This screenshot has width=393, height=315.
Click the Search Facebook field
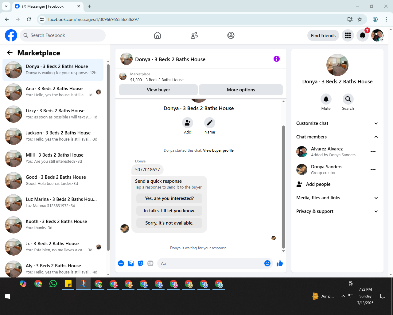tap(63, 35)
